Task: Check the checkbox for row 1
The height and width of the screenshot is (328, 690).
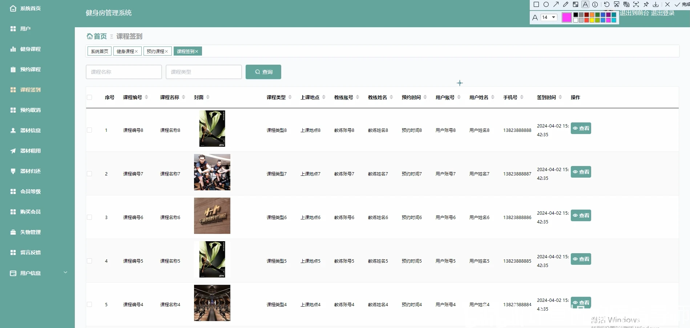Action: [89, 130]
